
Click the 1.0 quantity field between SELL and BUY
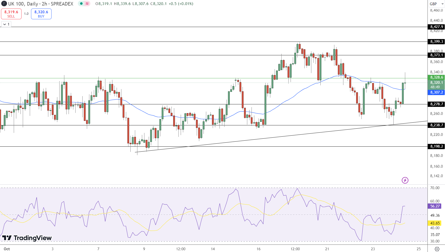26,14
